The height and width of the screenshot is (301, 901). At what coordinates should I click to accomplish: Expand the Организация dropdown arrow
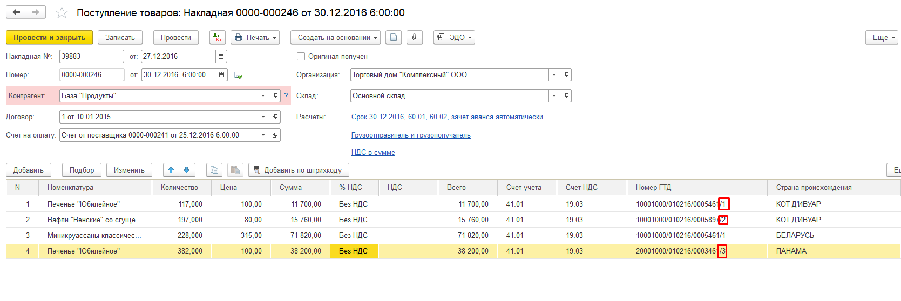(554, 74)
